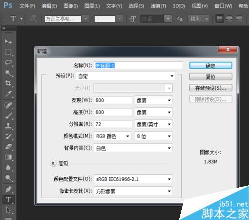
Task: Collapse the 高级 advanced section
Action: tap(53, 163)
